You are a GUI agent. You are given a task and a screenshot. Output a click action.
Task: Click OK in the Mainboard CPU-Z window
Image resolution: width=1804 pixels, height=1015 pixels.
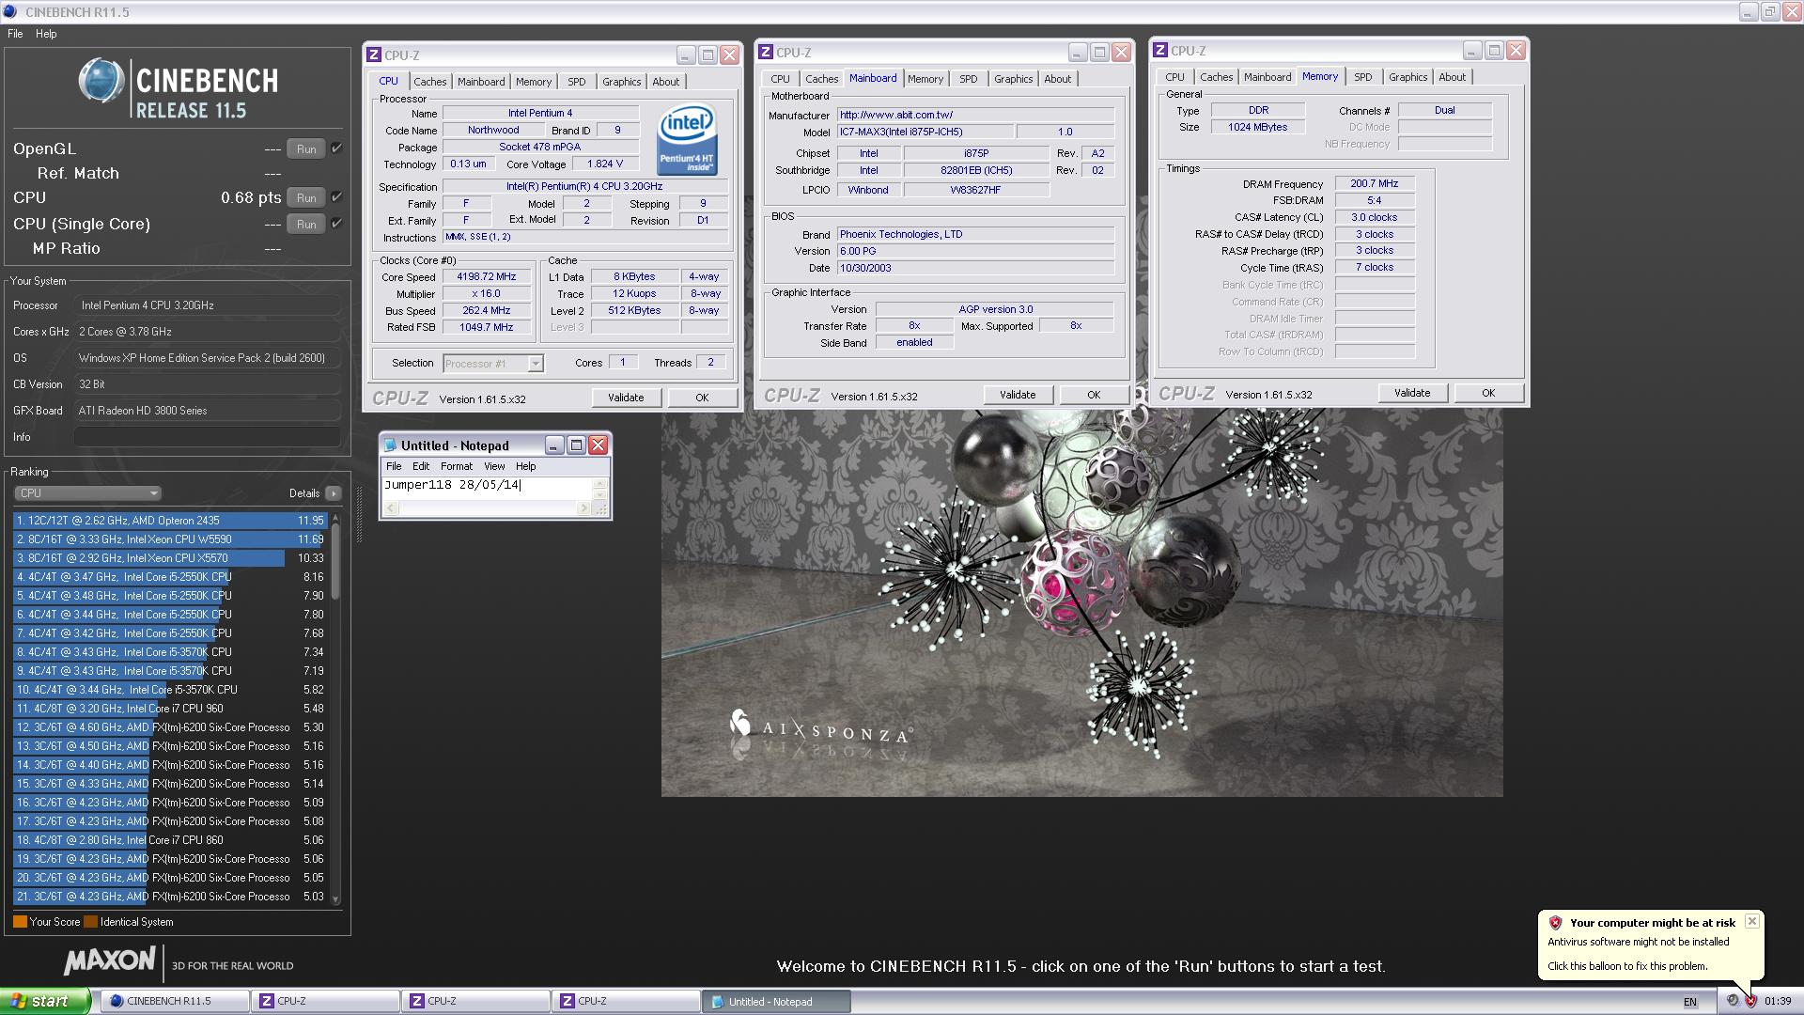pos(1094,395)
